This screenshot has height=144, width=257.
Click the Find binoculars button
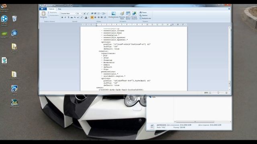143,12
